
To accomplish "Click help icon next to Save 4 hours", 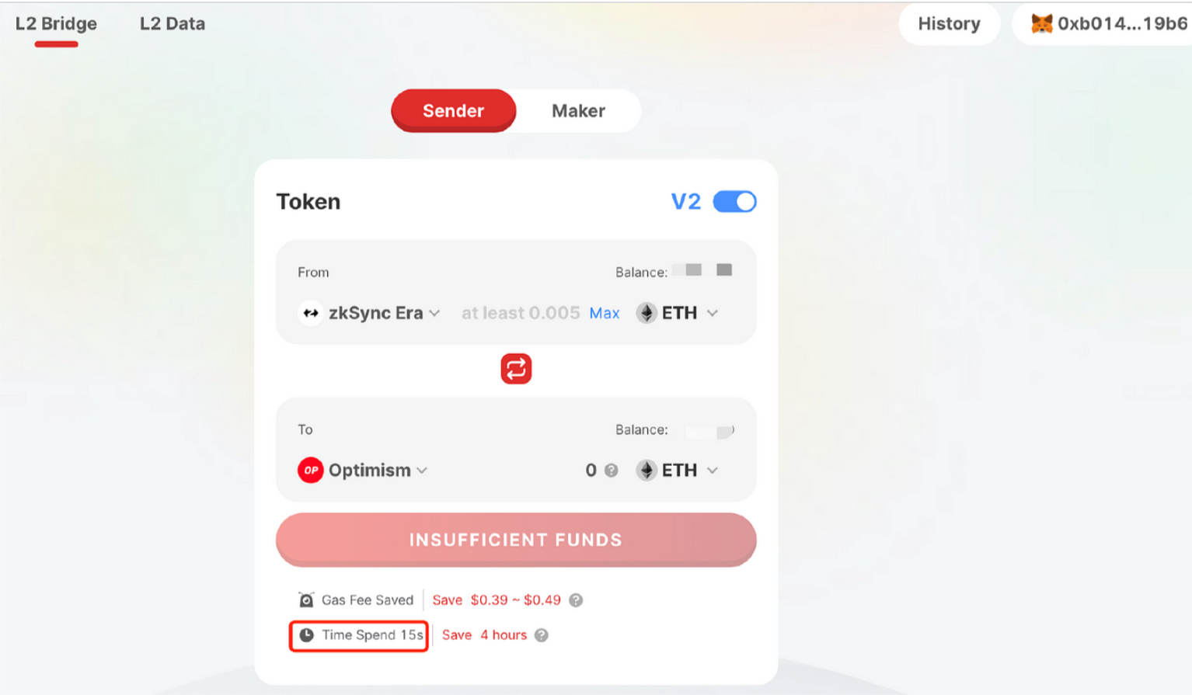I will pyautogui.click(x=542, y=635).
